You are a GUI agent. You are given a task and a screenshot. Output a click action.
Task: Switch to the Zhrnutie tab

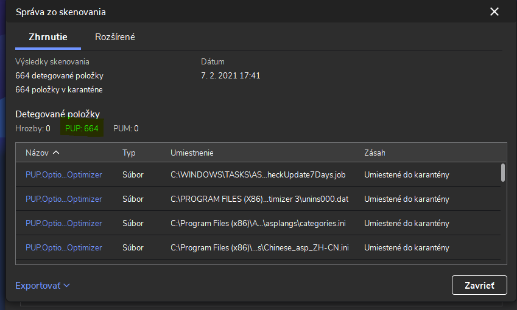[x=47, y=37]
